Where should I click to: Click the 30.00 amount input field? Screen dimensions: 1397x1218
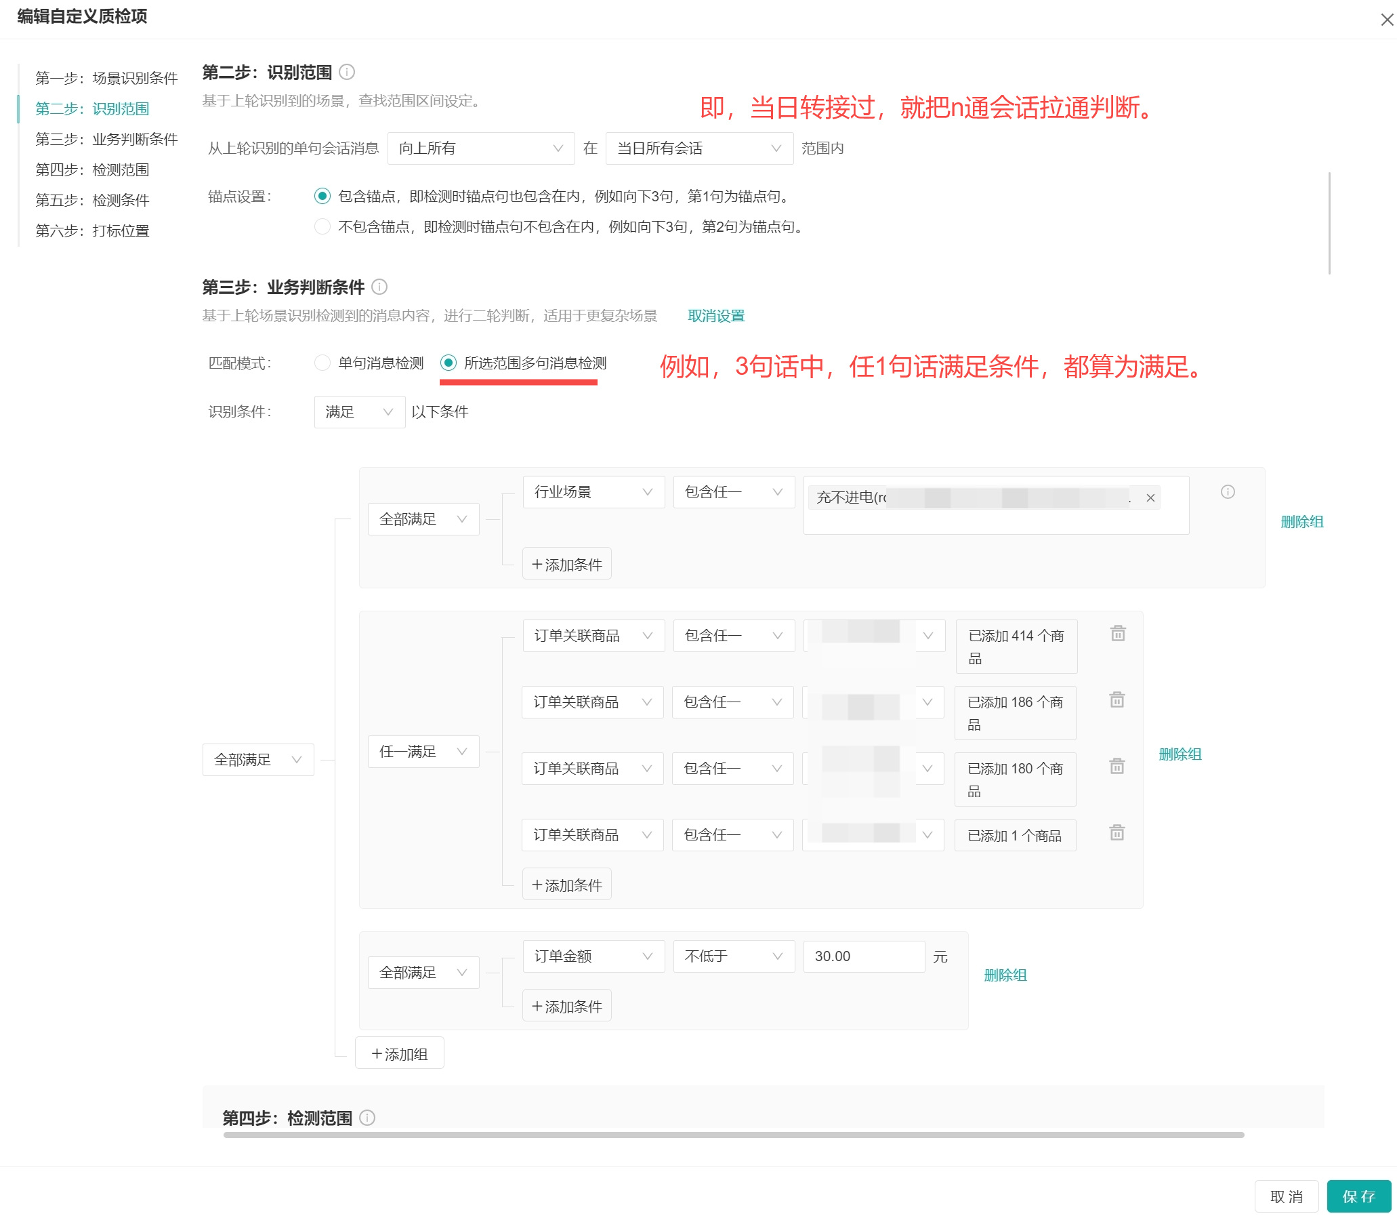pos(864,956)
